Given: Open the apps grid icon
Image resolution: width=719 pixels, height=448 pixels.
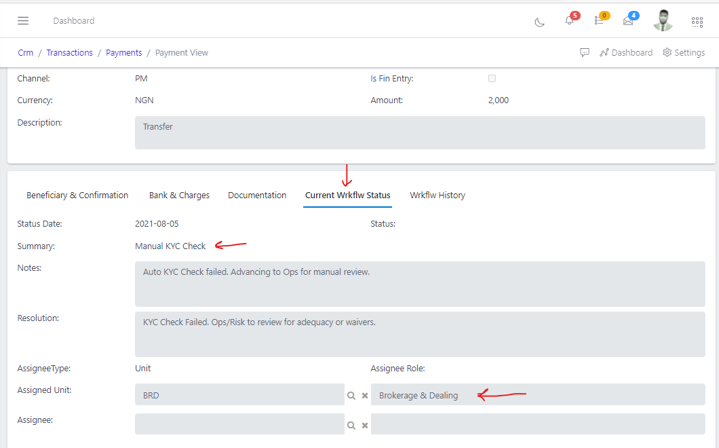Looking at the screenshot, I should (x=697, y=21).
